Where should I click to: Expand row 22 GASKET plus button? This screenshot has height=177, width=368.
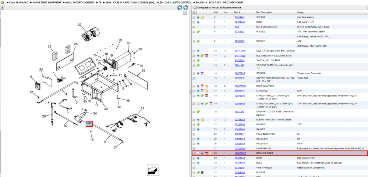[x=194, y=124]
